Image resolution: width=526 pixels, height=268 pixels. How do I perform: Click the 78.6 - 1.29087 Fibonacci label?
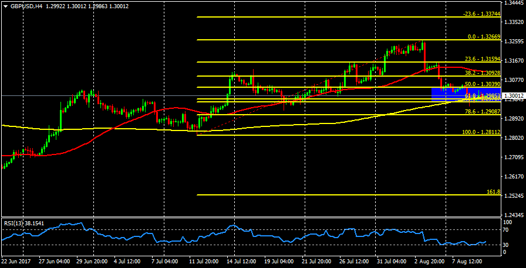coord(481,111)
